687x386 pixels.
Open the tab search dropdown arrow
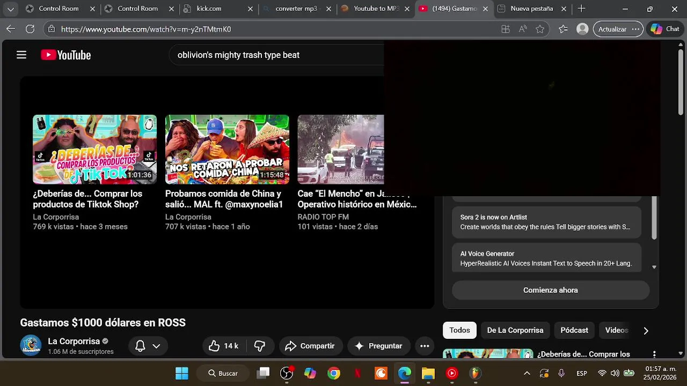coord(10,9)
